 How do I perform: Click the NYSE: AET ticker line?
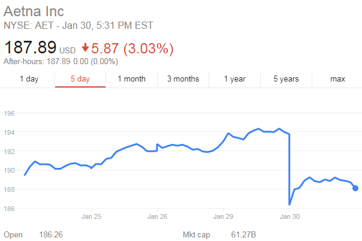78,25
